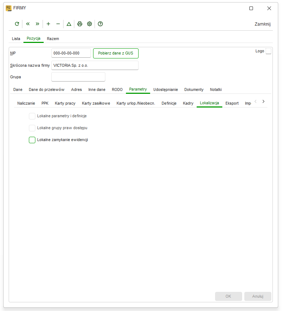Switch to Udostępnianie tab
The height and width of the screenshot is (311, 284).
point(166,89)
